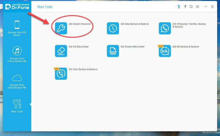Switch to Recover from iCloud Backup File text
The image size is (220, 136).
17,86
